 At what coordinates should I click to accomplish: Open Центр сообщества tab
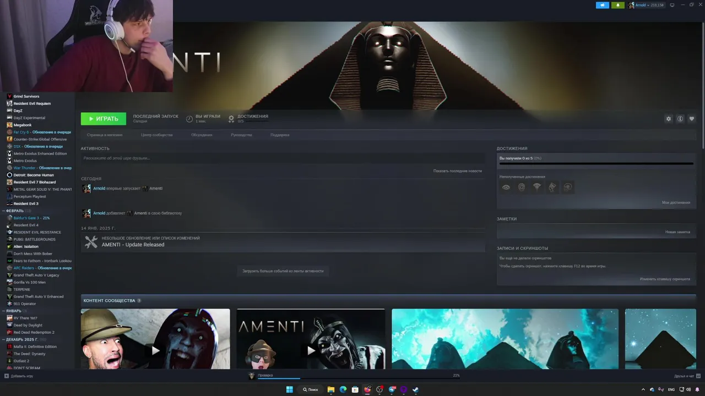(156, 135)
